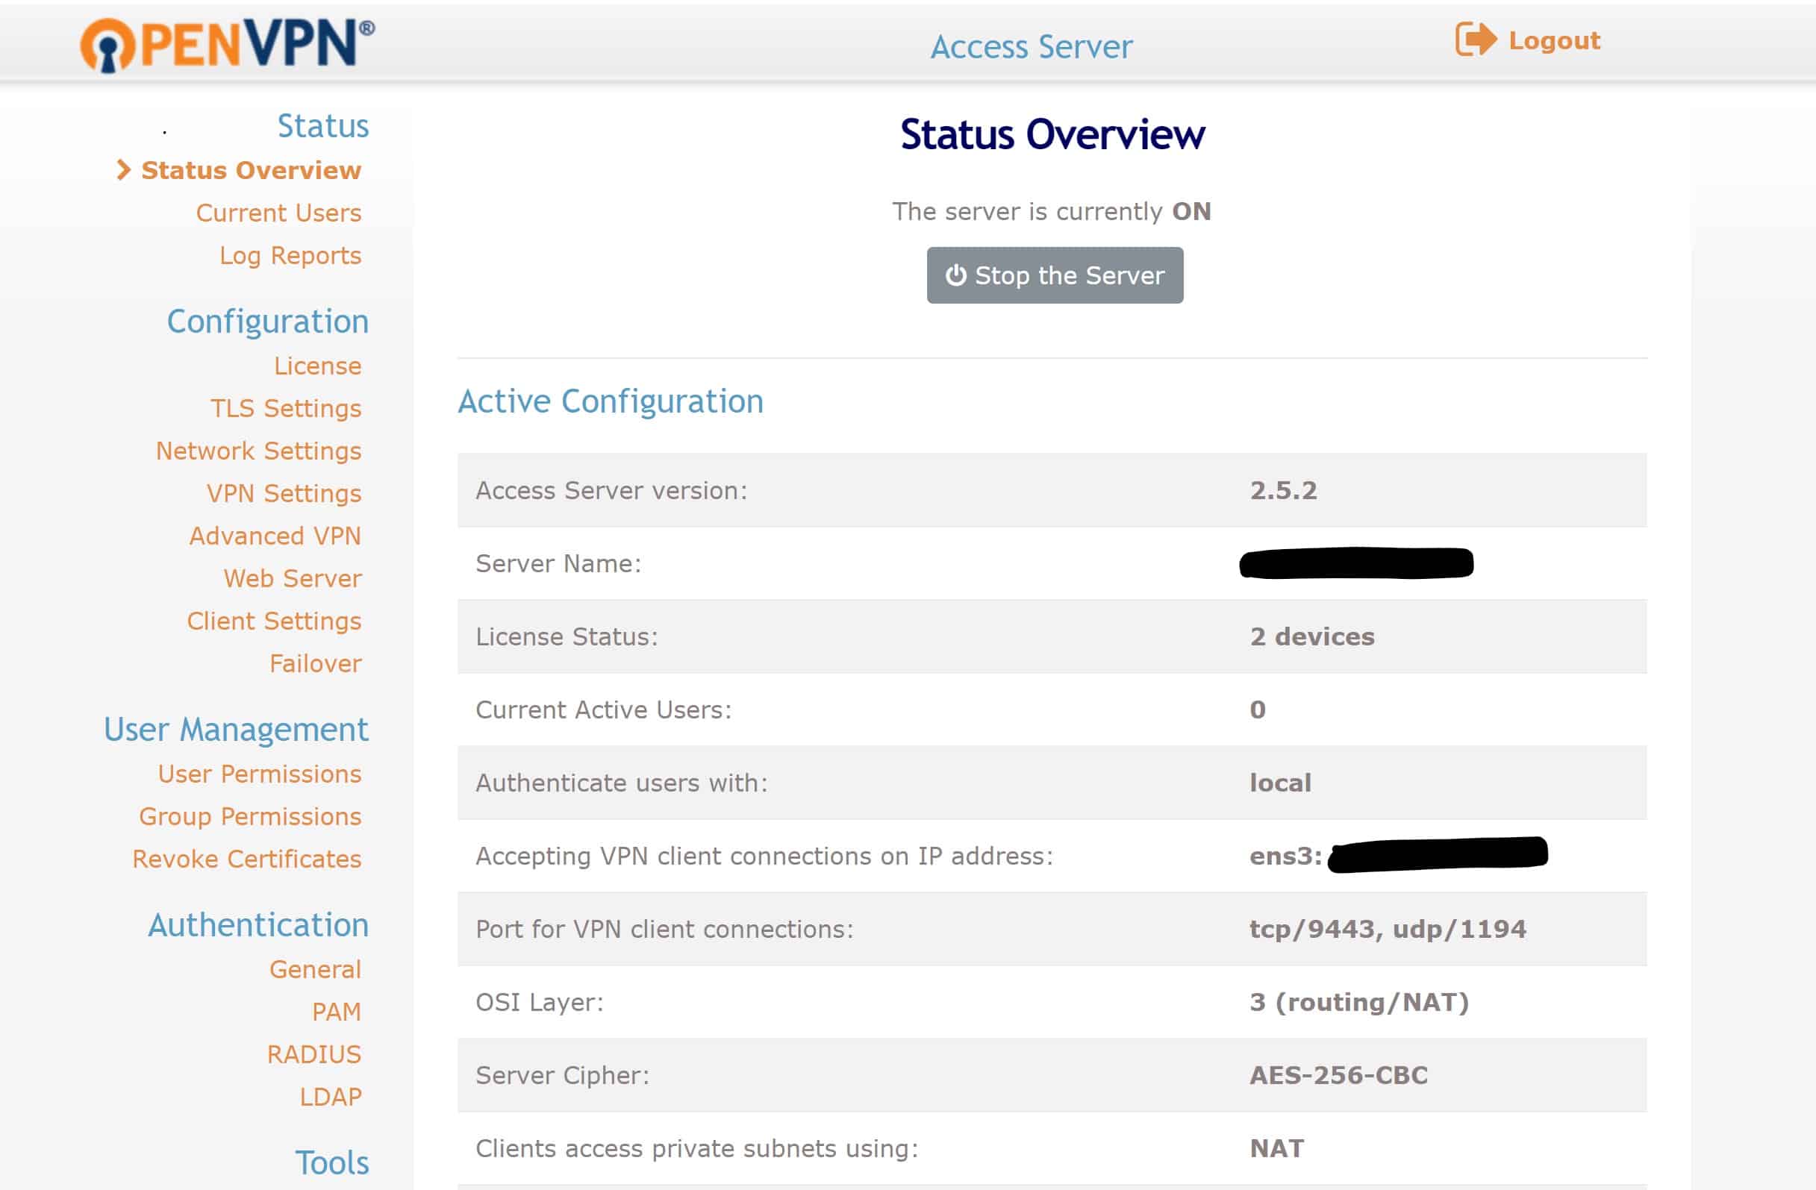The image size is (1816, 1190).
Task: Click the chevron beside Status Overview
Action: (x=124, y=170)
